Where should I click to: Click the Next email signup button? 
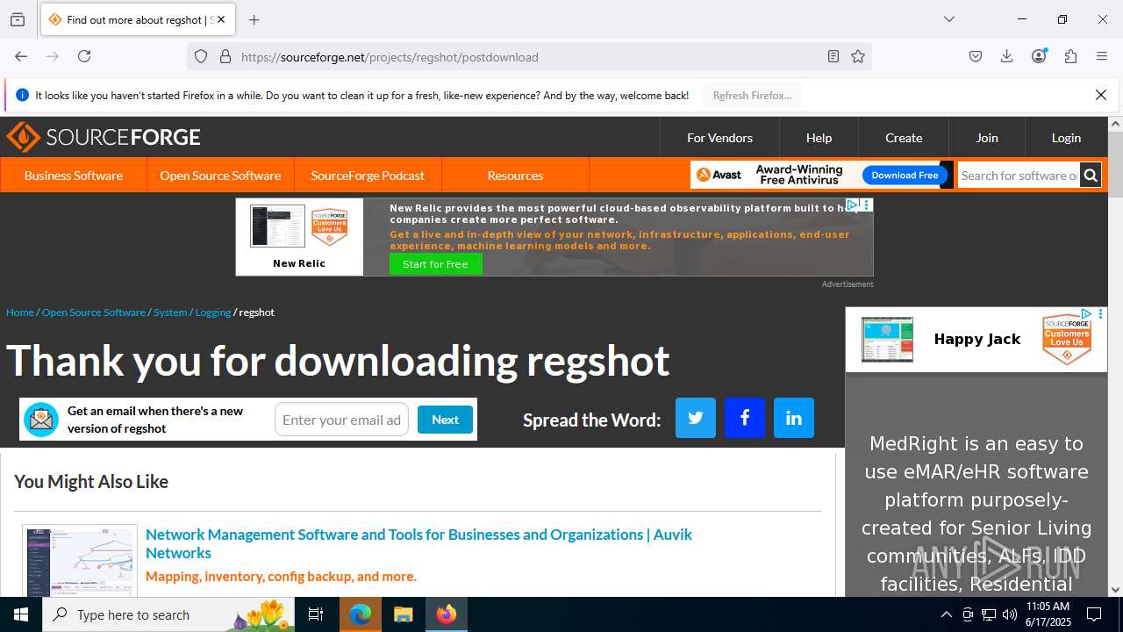click(445, 420)
